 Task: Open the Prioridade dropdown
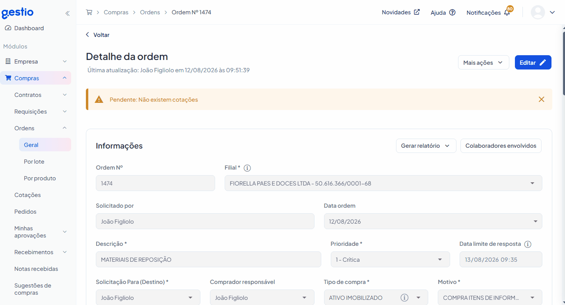pos(390,259)
